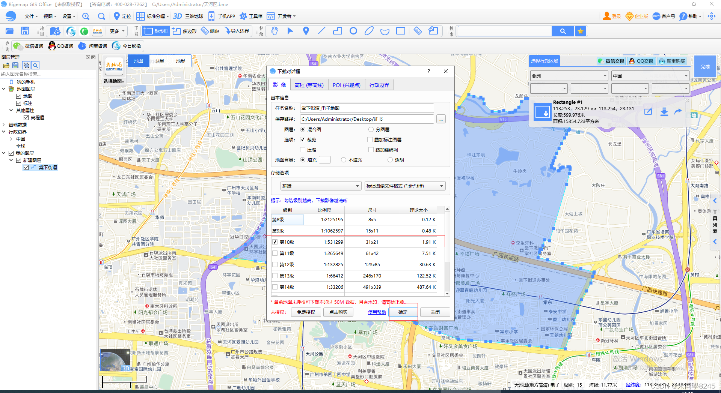The image size is (721, 393).
Task: Enable the compression checkbox
Action: pos(303,150)
